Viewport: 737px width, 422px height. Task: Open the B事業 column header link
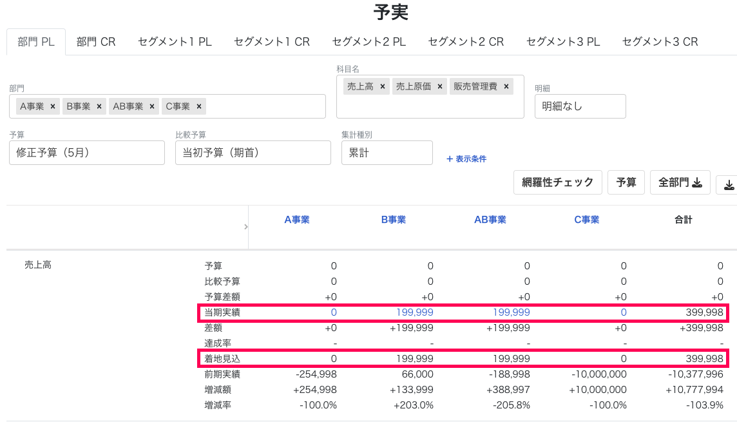(x=394, y=220)
